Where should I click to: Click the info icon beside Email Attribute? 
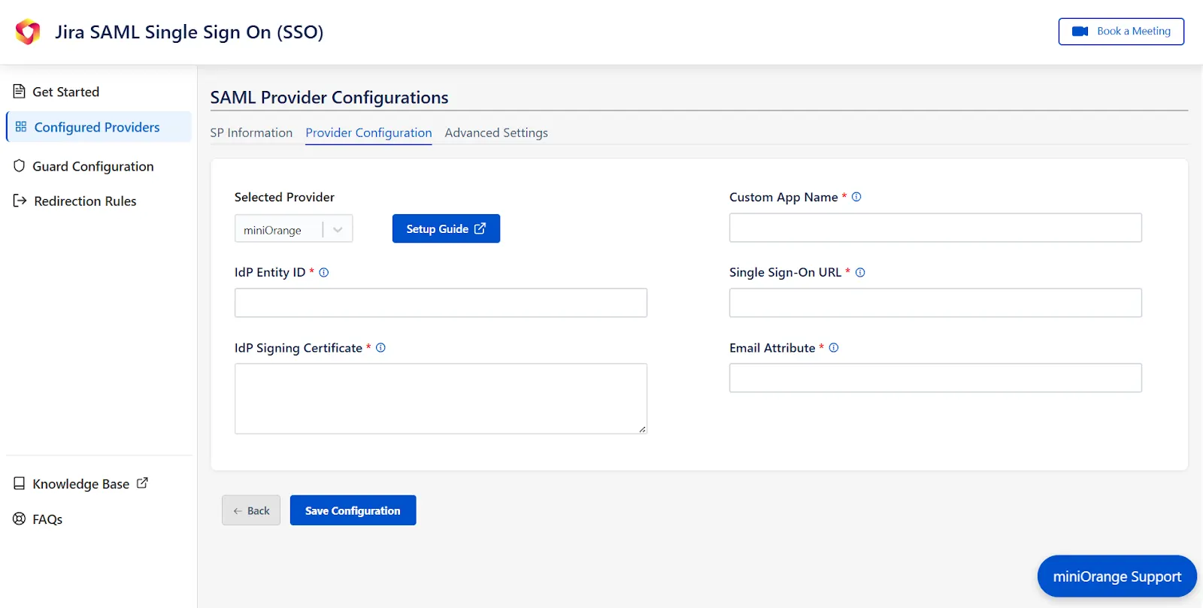(834, 347)
